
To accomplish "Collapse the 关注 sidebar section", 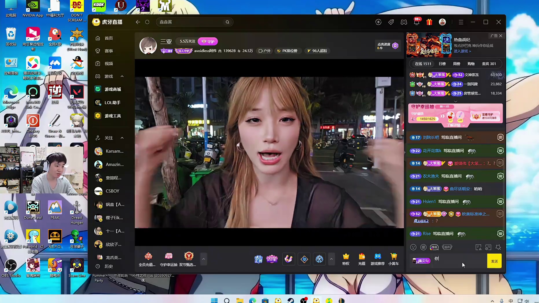I will (x=122, y=138).
